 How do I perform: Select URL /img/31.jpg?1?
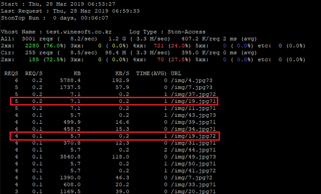(x=193, y=143)
